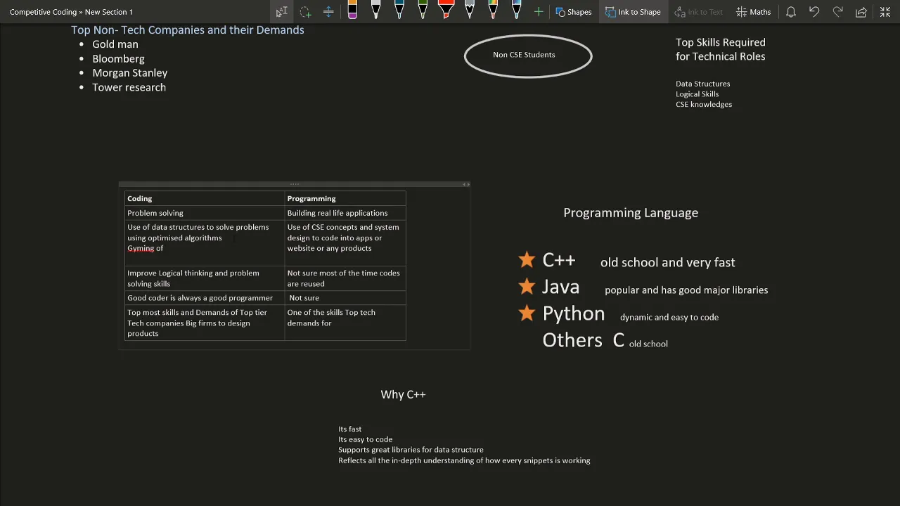Image resolution: width=900 pixels, height=506 pixels.
Task: Click the 'Tower research' bullet item
Action: 129,87
